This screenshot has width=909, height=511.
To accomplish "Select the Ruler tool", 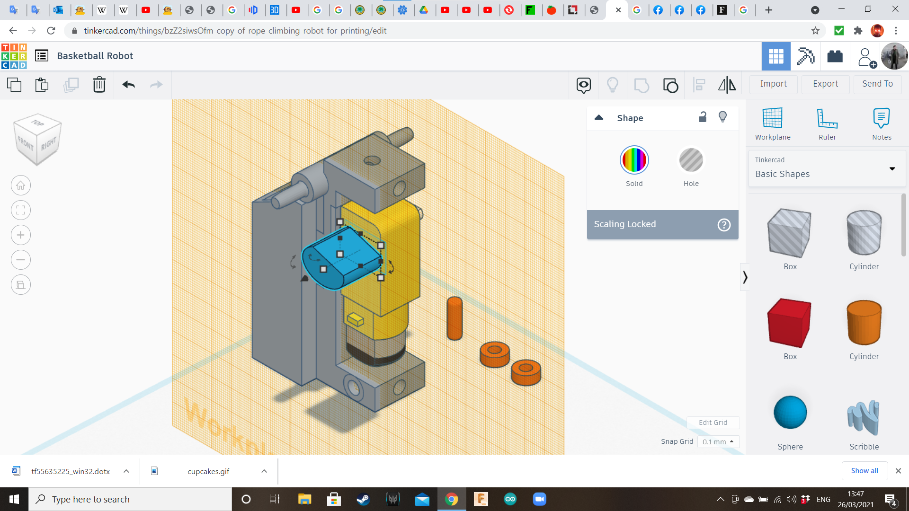I will click(827, 123).
